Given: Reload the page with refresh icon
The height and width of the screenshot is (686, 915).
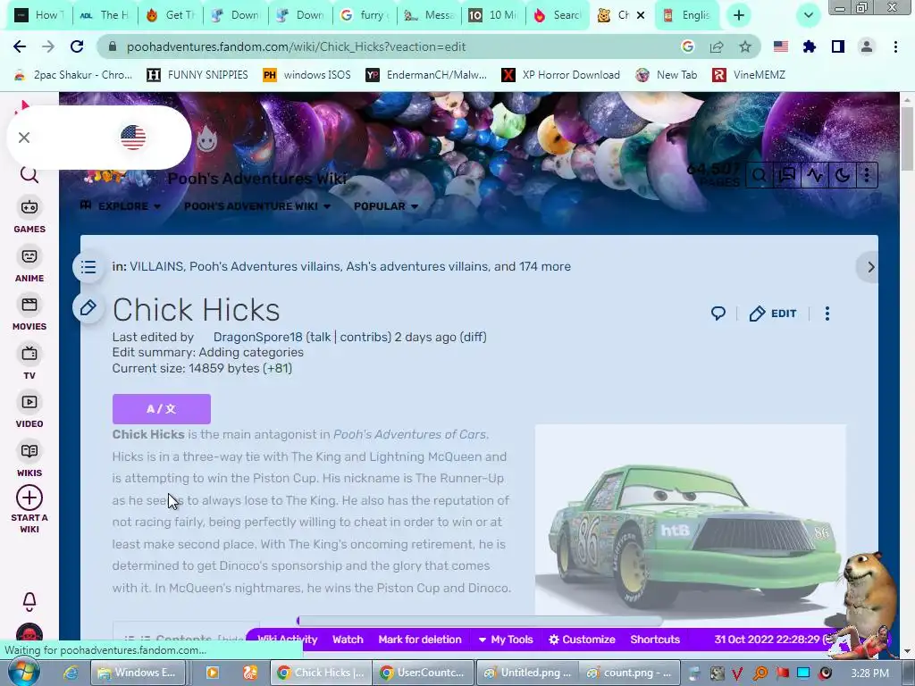Looking at the screenshot, I should pyautogui.click(x=77, y=46).
